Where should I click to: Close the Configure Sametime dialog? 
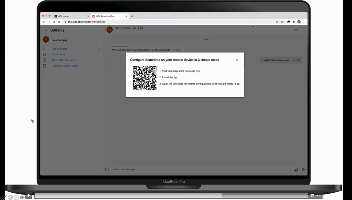click(x=237, y=60)
